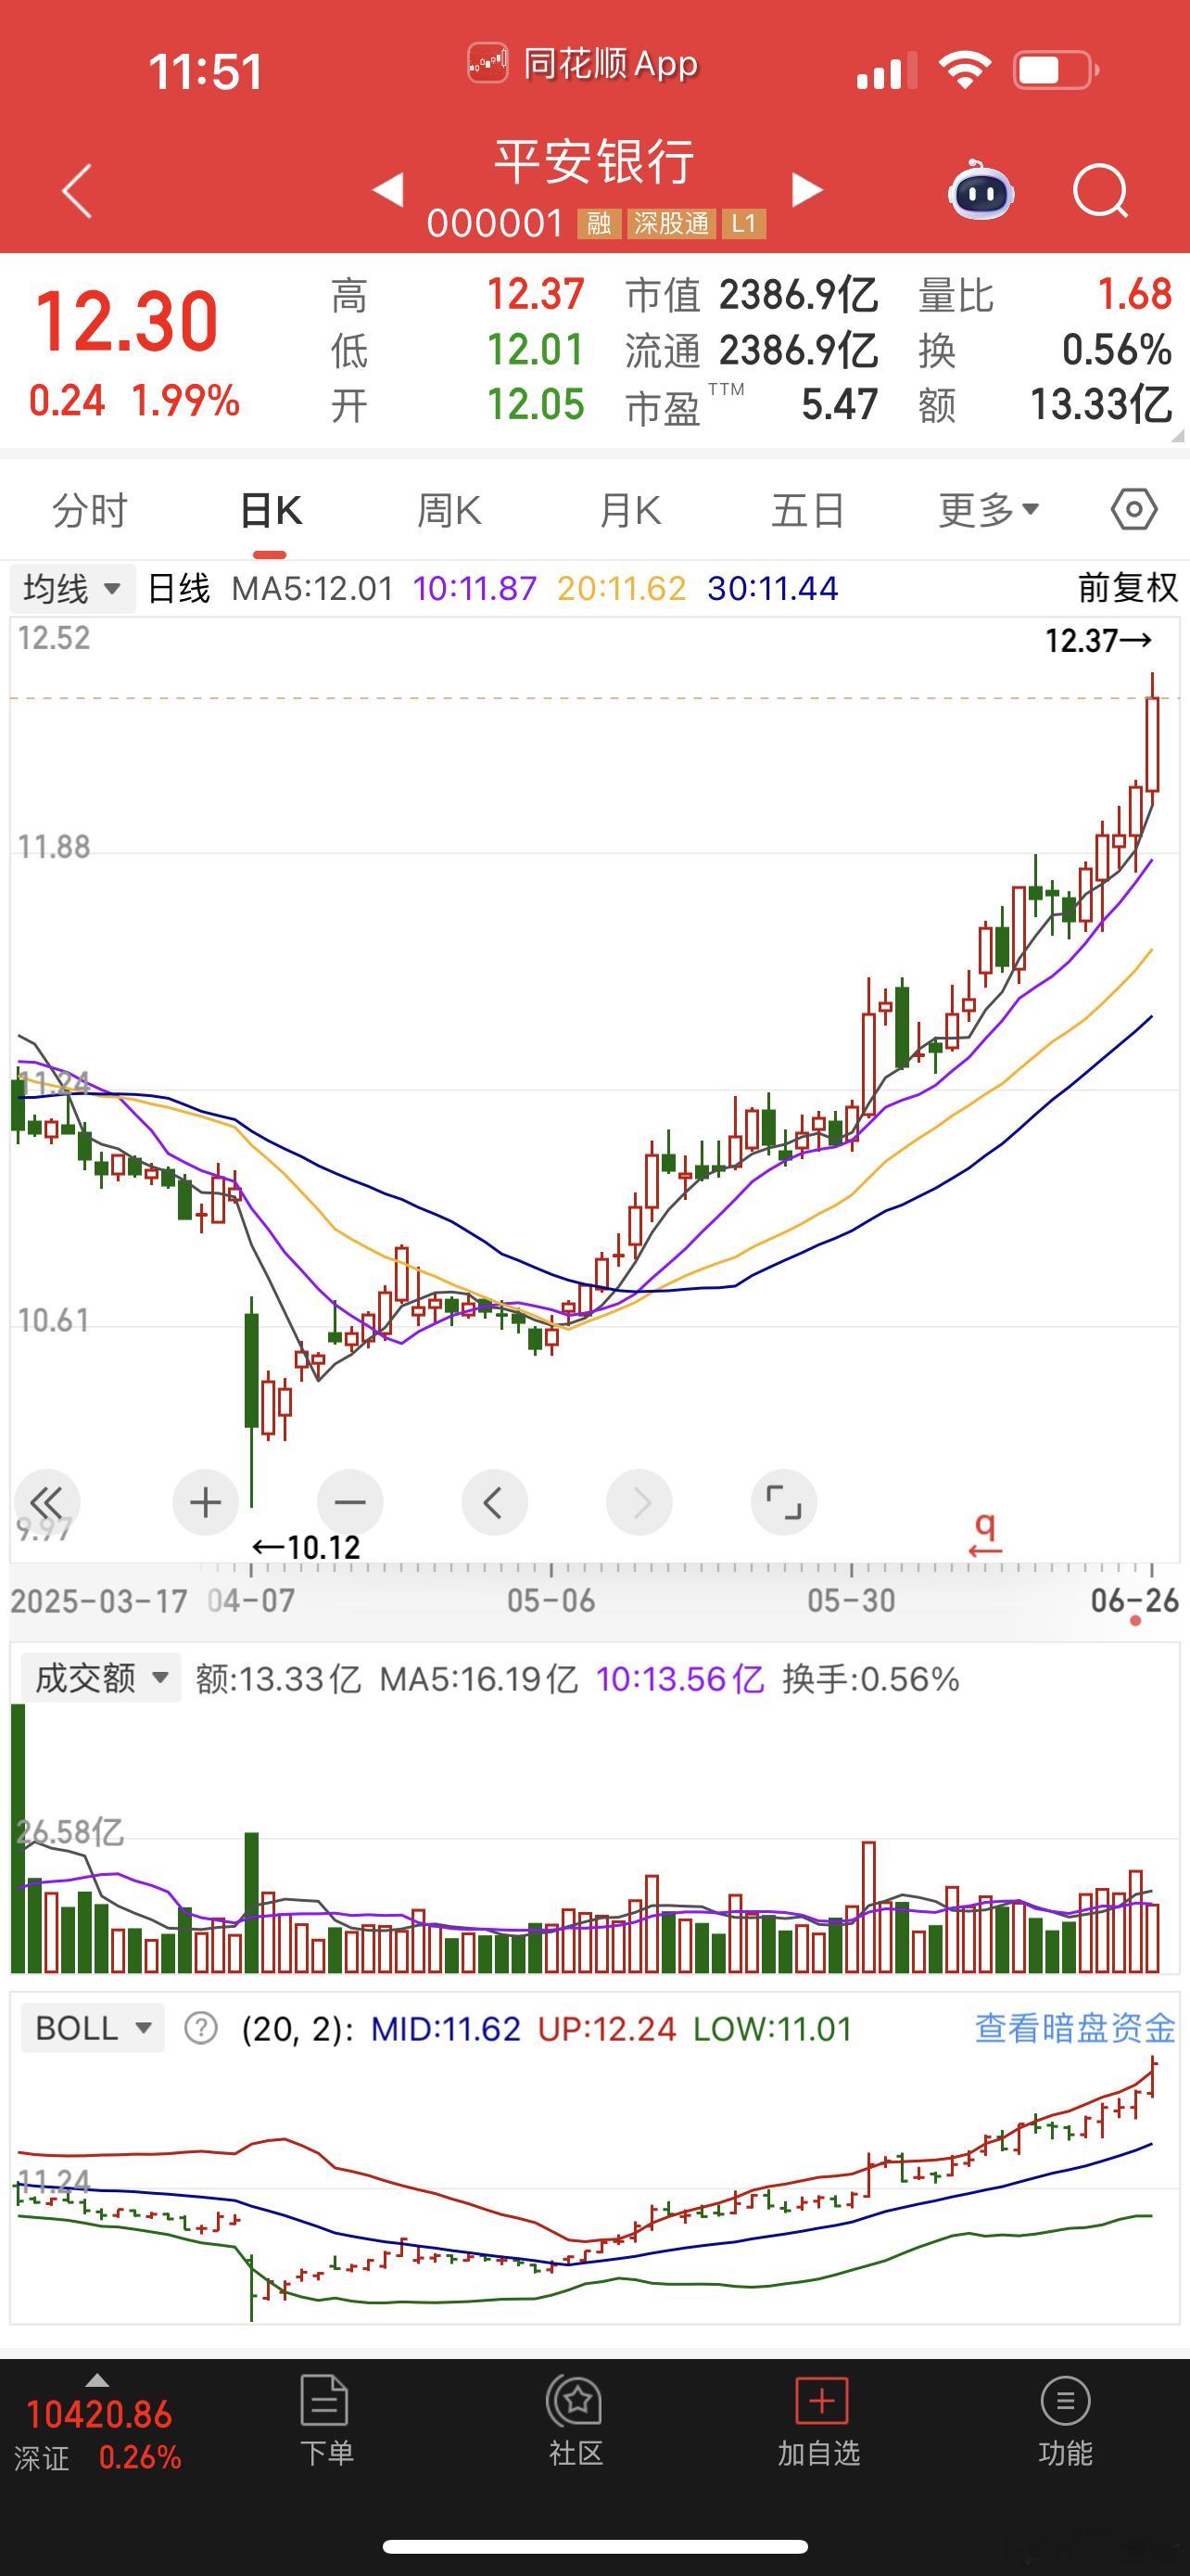Screen dimensions: 1190x2576
Task: Tap the 平安银行 stock title
Action: click(594, 162)
